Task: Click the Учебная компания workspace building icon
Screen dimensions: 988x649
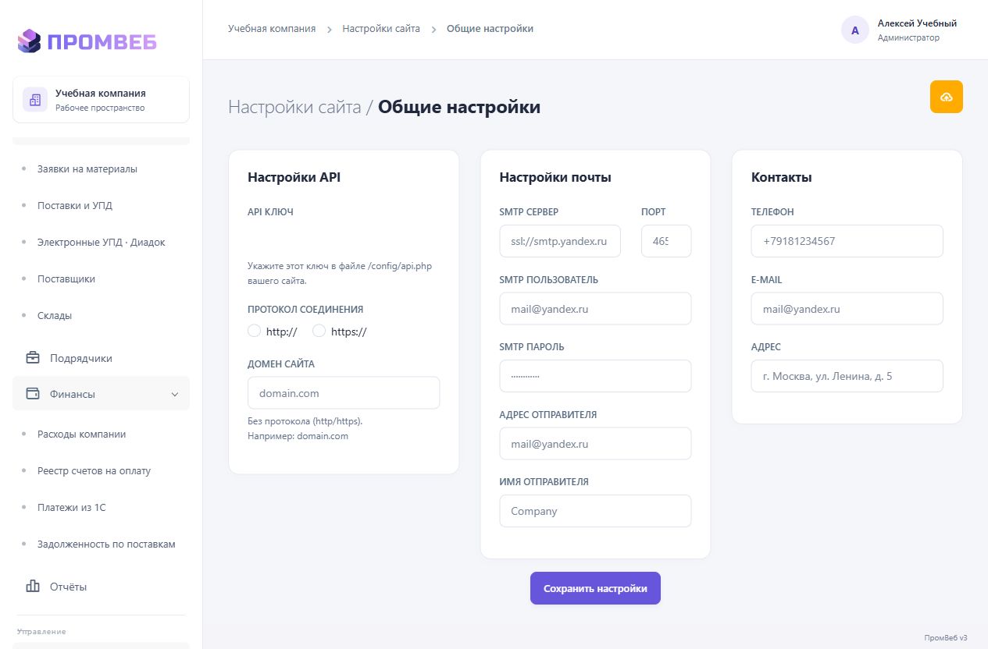Action: pyautogui.click(x=34, y=100)
